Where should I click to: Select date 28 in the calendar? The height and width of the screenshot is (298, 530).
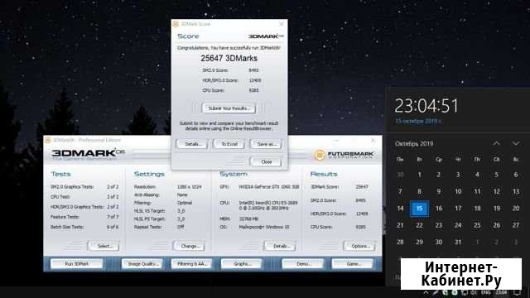(x=400, y=243)
